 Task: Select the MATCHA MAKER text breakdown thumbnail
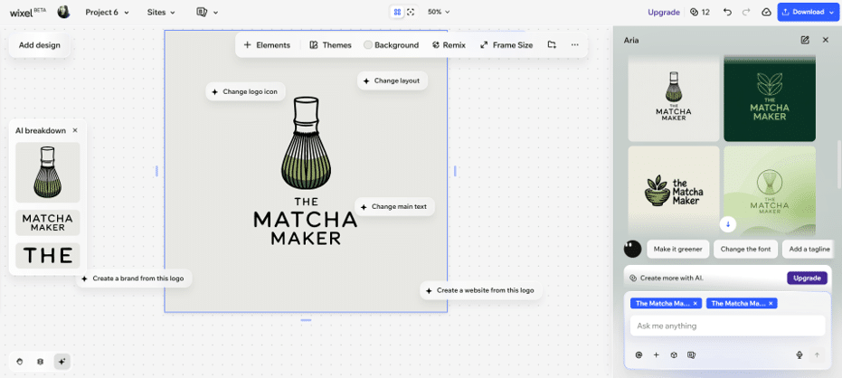[x=48, y=222]
